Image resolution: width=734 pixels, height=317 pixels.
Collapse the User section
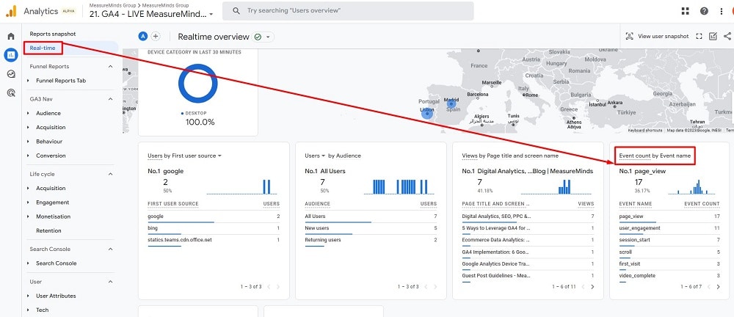111,282
